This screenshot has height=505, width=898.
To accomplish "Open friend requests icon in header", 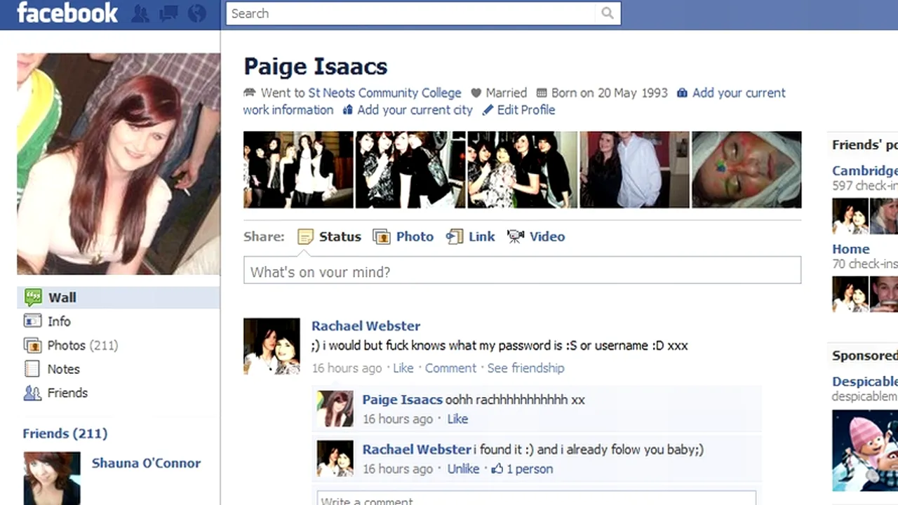I will point(140,13).
